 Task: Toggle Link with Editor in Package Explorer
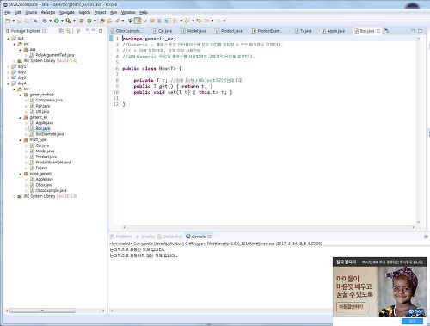68,31
